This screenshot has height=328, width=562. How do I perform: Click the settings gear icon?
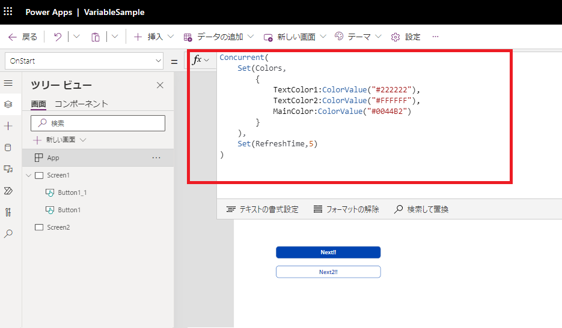coord(396,37)
